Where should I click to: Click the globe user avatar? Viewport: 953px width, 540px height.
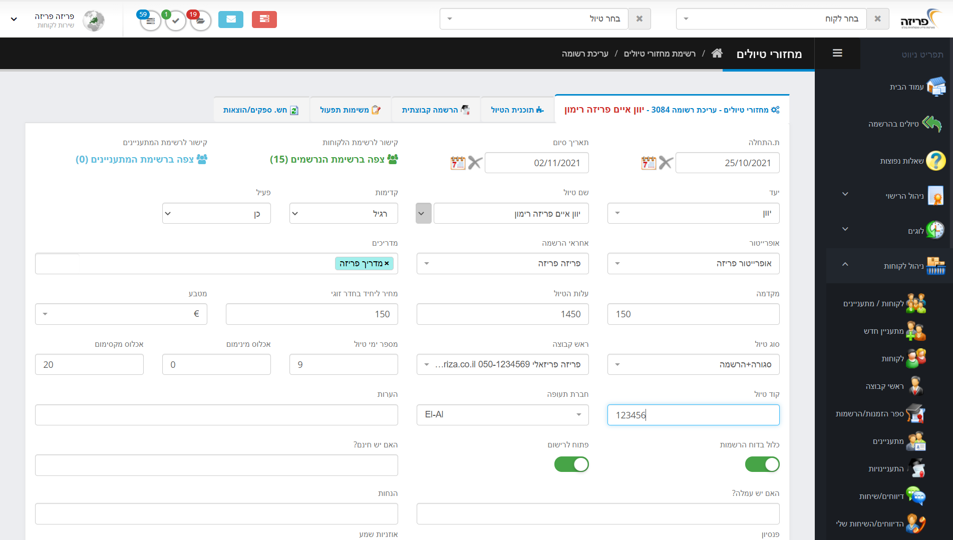(x=94, y=21)
